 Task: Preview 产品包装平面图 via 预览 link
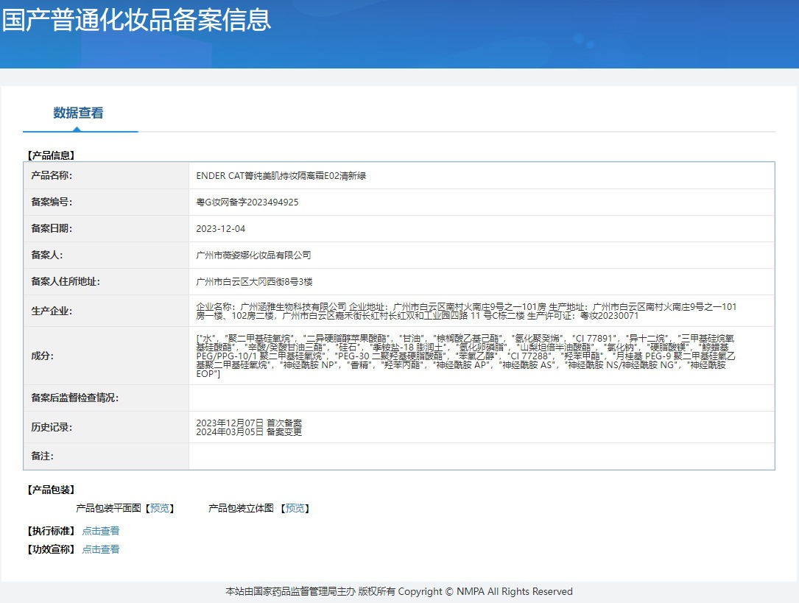(x=160, y=508)
